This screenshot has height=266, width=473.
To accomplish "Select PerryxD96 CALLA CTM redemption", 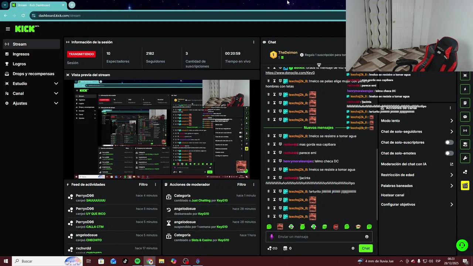I will pyautogui.click(x=113, y=224).
